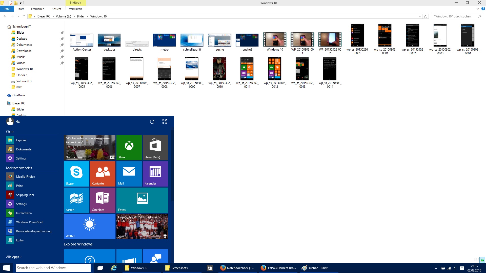486x273 pixels.
Task: Open the Datei menu
Action: pos(7,9)
